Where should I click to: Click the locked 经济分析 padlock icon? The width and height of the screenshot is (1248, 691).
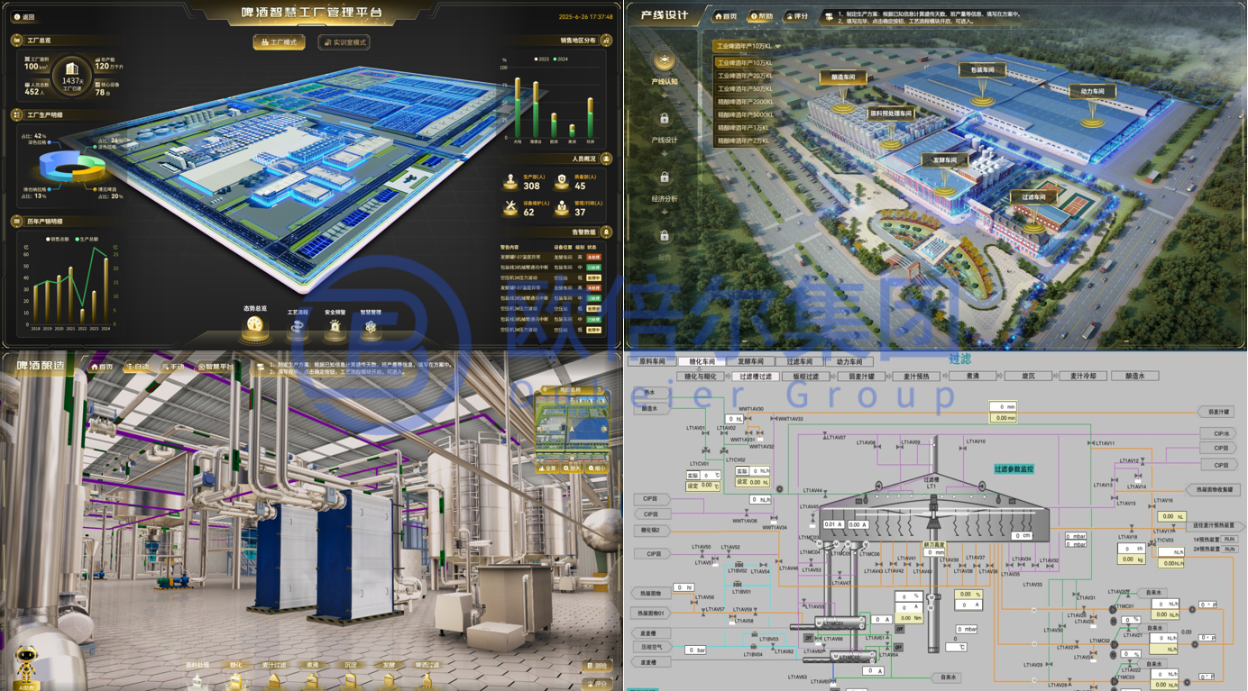pyautogui.click(x=665, y=177)
